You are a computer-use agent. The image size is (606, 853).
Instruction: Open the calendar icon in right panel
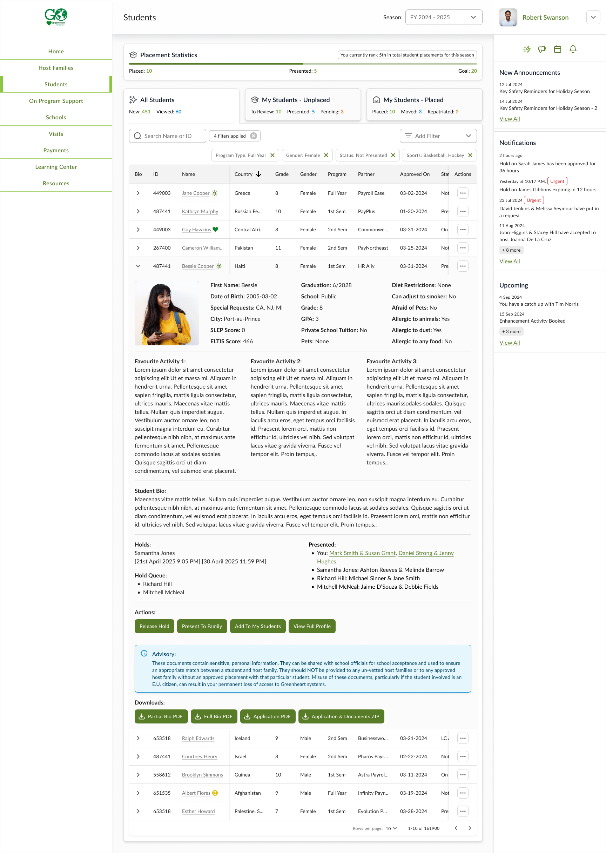(x=558, y=49)
